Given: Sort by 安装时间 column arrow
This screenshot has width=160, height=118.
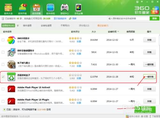Looking at the screenshot, I should point(118,32).
